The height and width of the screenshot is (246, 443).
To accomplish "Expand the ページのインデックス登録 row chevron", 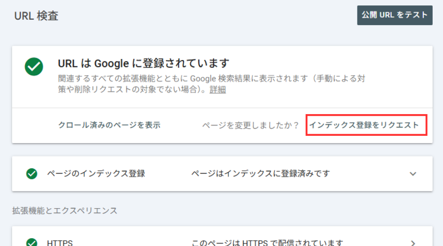I will point(413,174).
